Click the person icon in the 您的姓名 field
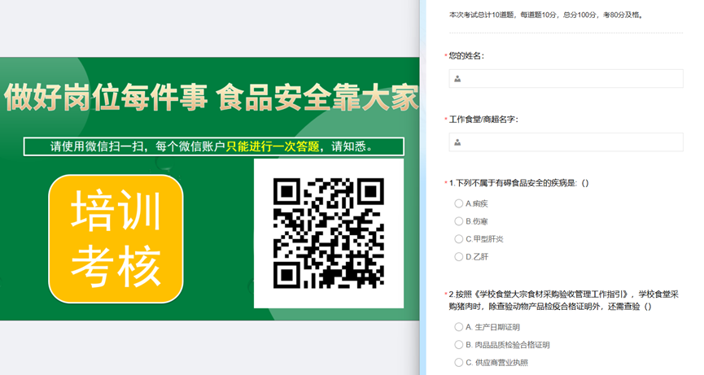The image size is (704, 375). [457, 79]
